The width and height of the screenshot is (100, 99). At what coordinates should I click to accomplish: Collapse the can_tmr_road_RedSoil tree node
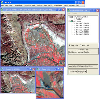(x=69, y=17)
